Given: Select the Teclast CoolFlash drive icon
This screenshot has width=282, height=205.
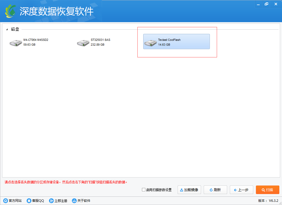Looking at the screenshot, I should [150, 43].
